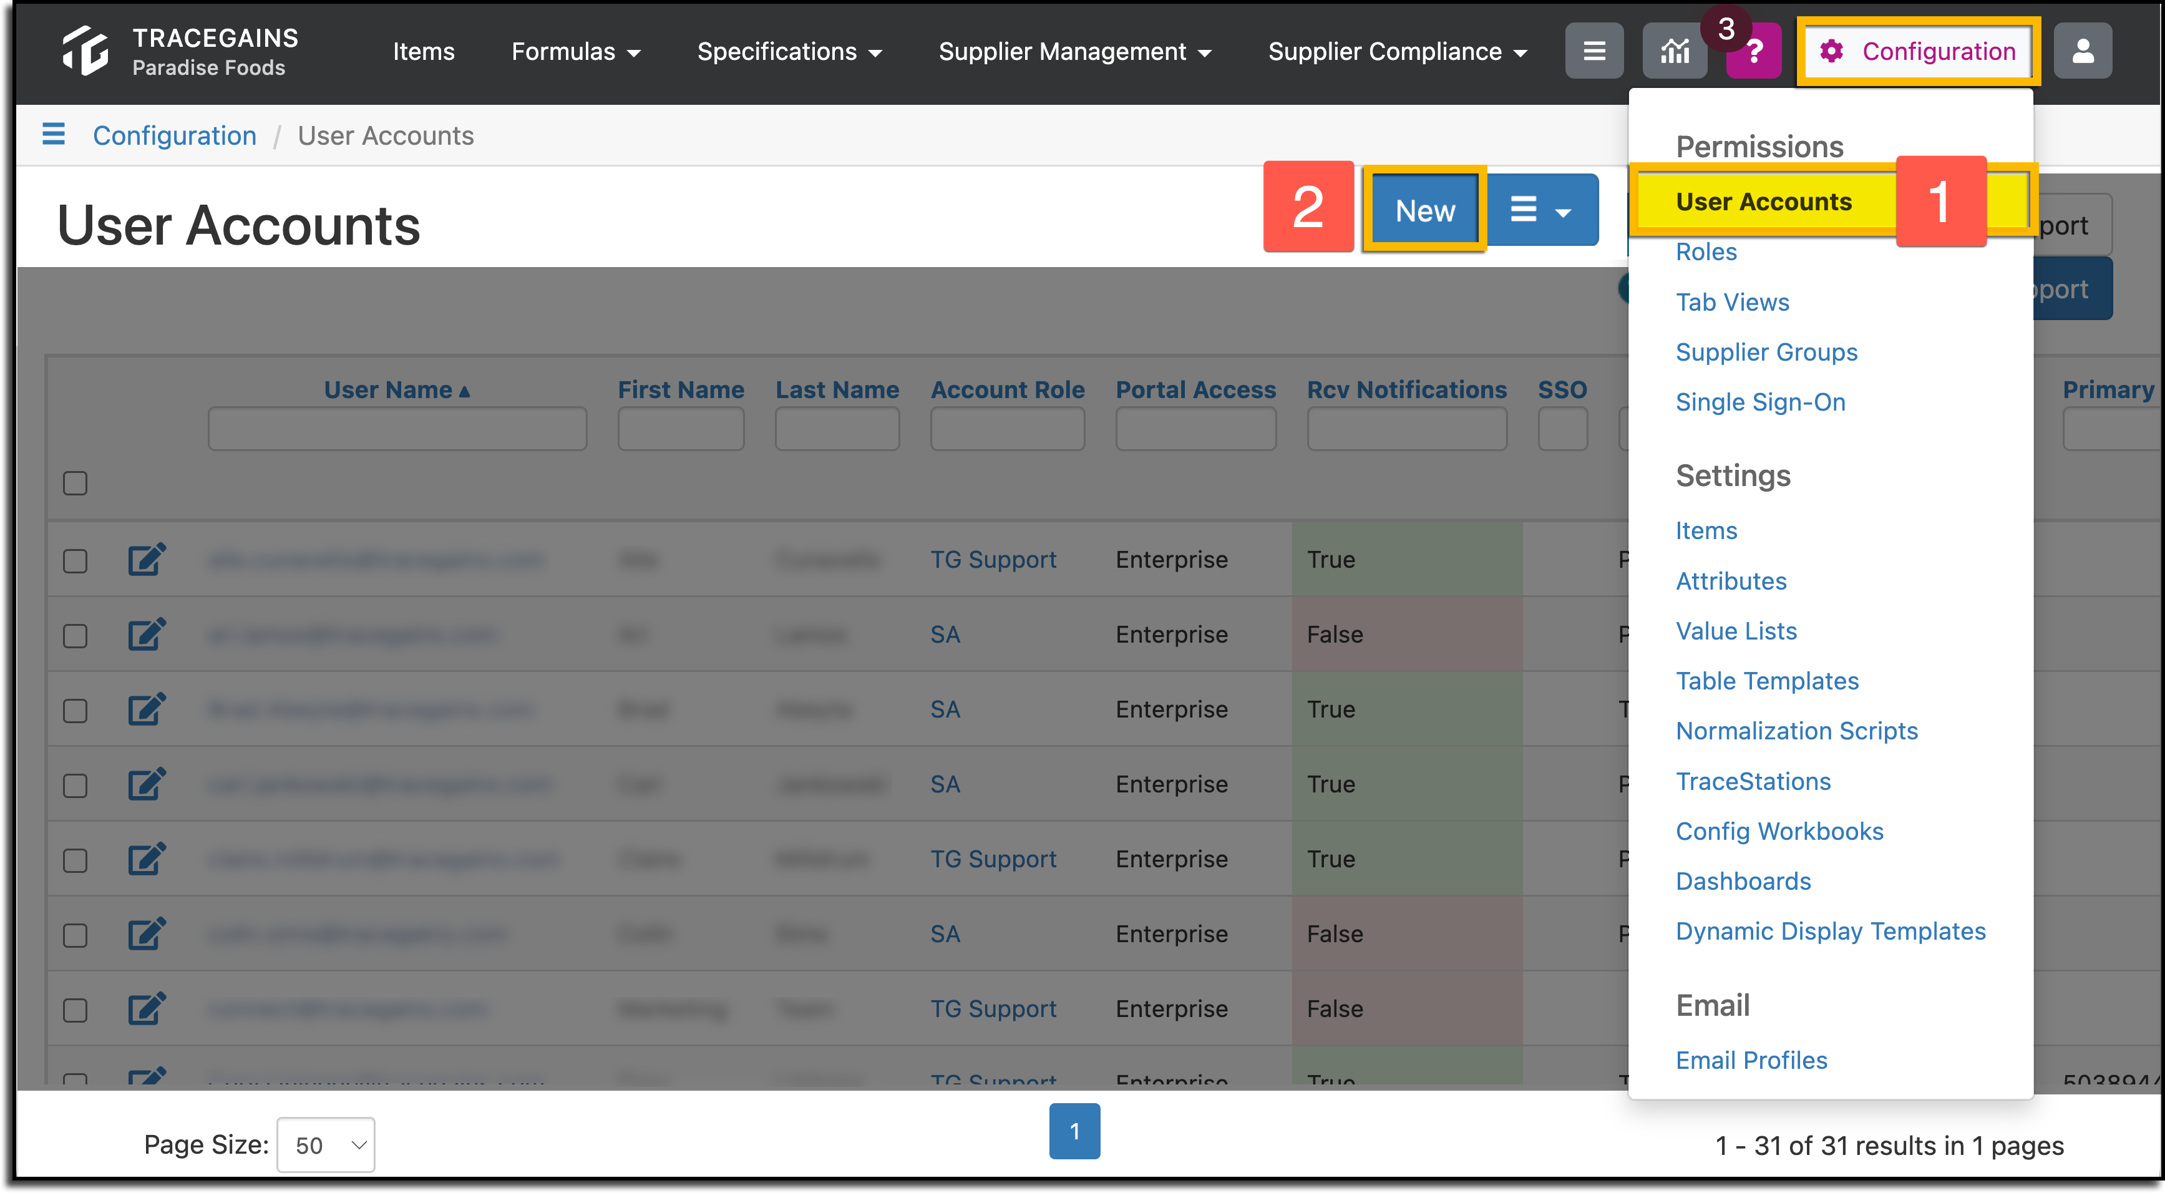The image size is (2165, 1193).
Task: Expand the Specifications dropdown menu
Action: coord(789,51)
